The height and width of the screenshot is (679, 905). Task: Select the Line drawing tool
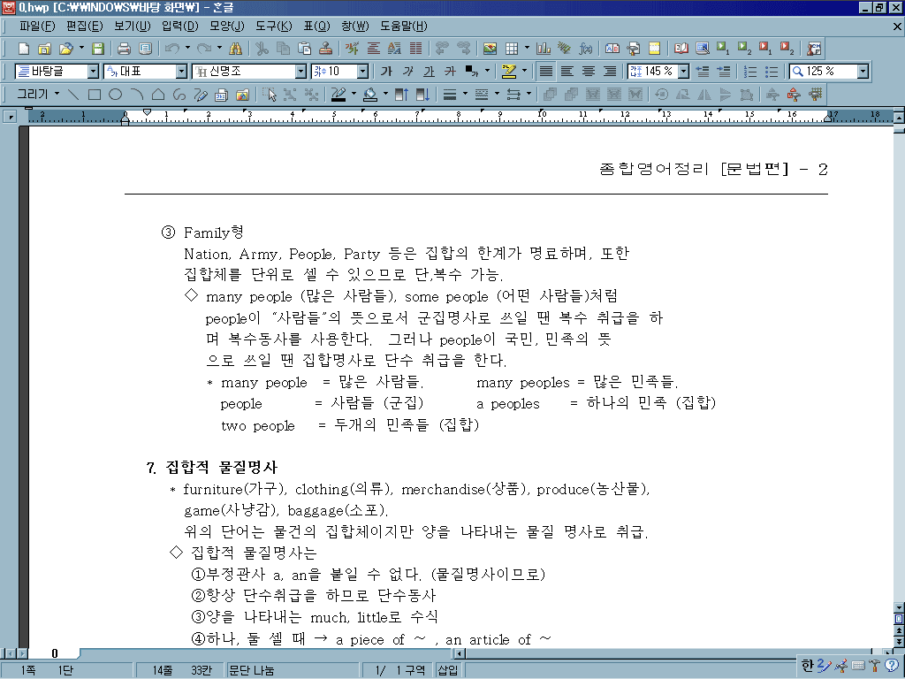pos(73,94)
